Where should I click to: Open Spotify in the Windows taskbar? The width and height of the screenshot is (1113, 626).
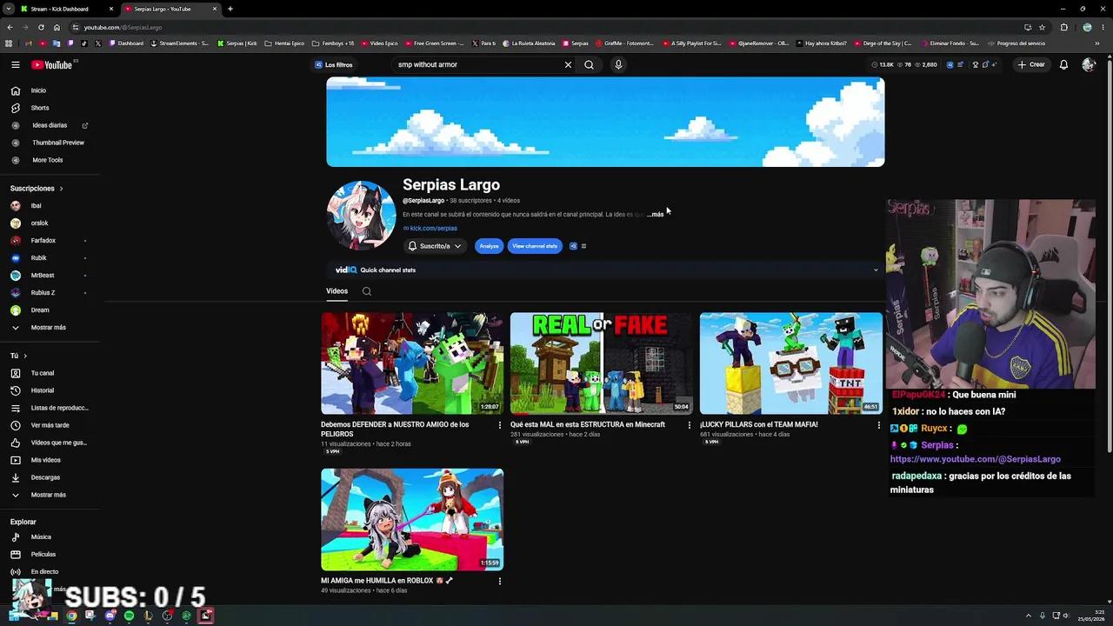coord(129,616)
